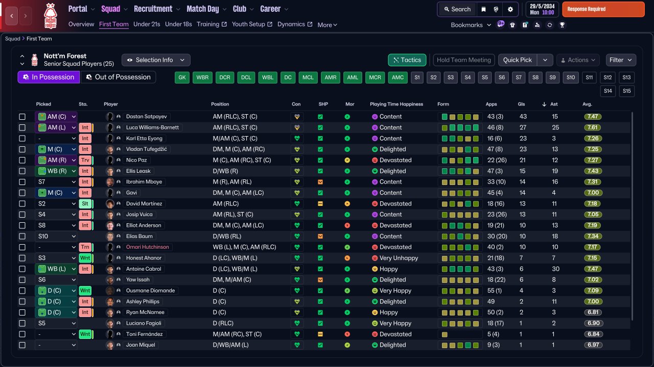Open the Filter dropdown
Viewport: 654px width, 367px height.
click(x=621, y=60)
